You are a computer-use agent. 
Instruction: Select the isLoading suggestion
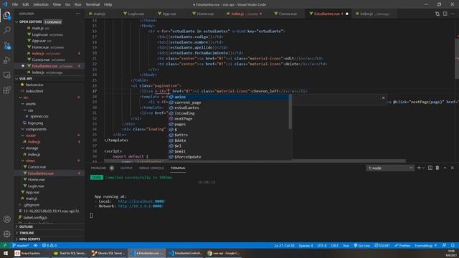click(x=229, y=113)
